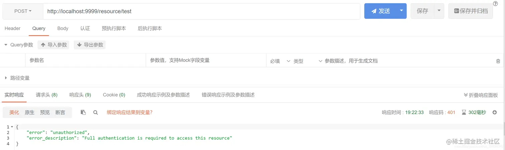Select the POST method dropdown
The height and width of the screenshot is (150, 505).
23,11
